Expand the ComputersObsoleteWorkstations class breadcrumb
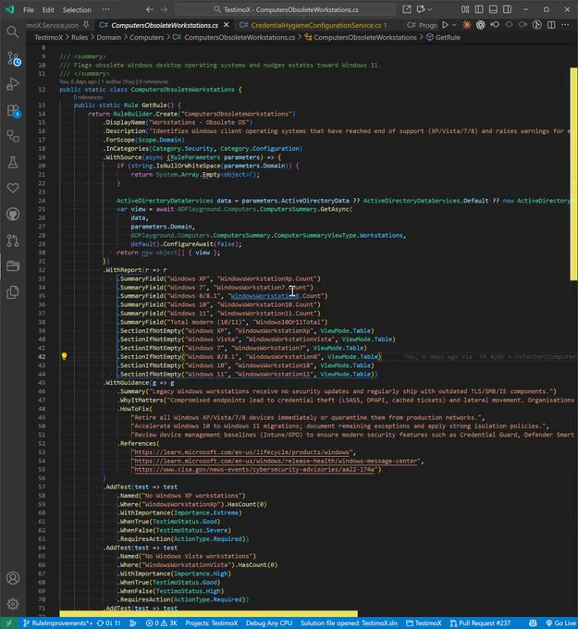578x629 pixels. click(361, 37)
